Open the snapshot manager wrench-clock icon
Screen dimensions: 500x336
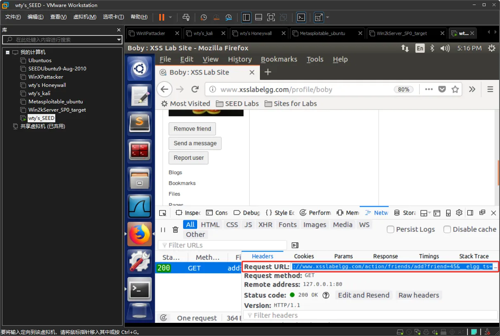229,17
